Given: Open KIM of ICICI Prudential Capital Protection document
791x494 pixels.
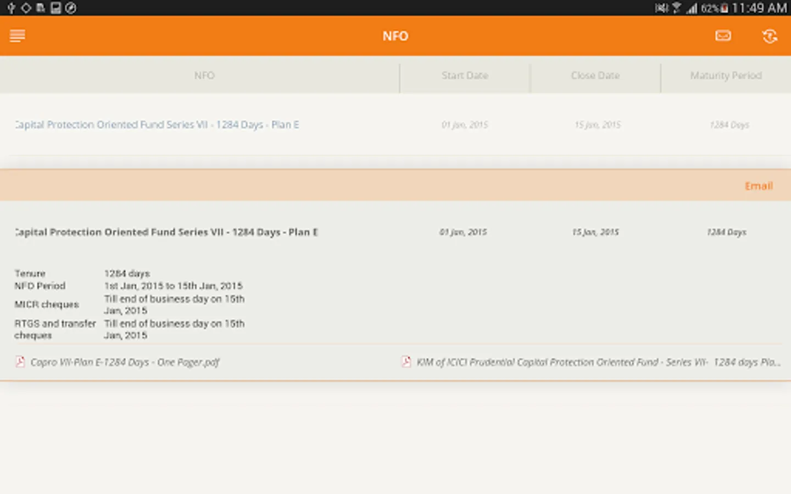Looking at the screenshot, I should pyautogui.click(x=598, y=362).
